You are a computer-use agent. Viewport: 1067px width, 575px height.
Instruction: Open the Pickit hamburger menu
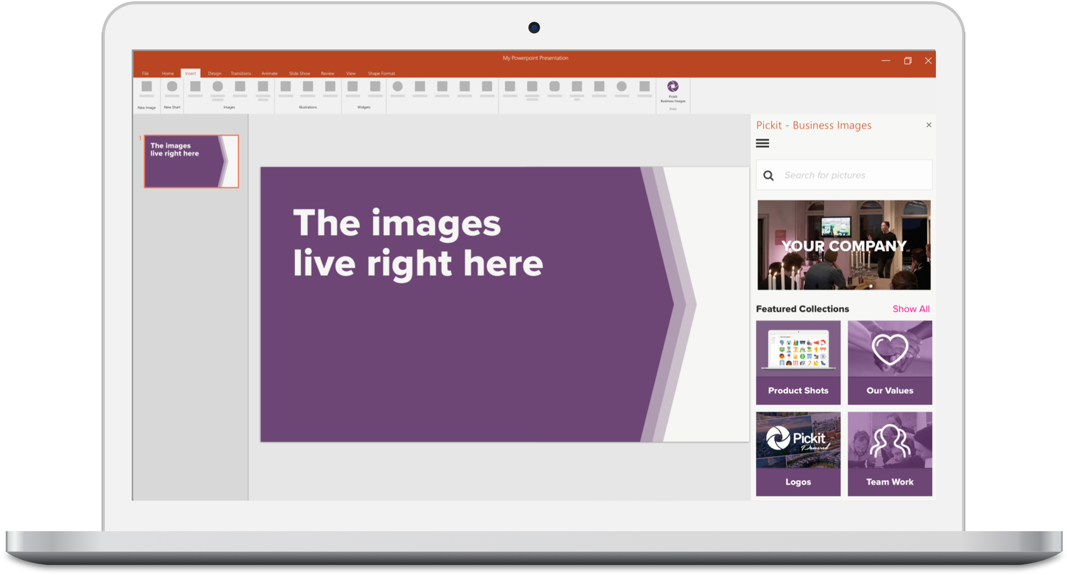click(x=762, y=143)
